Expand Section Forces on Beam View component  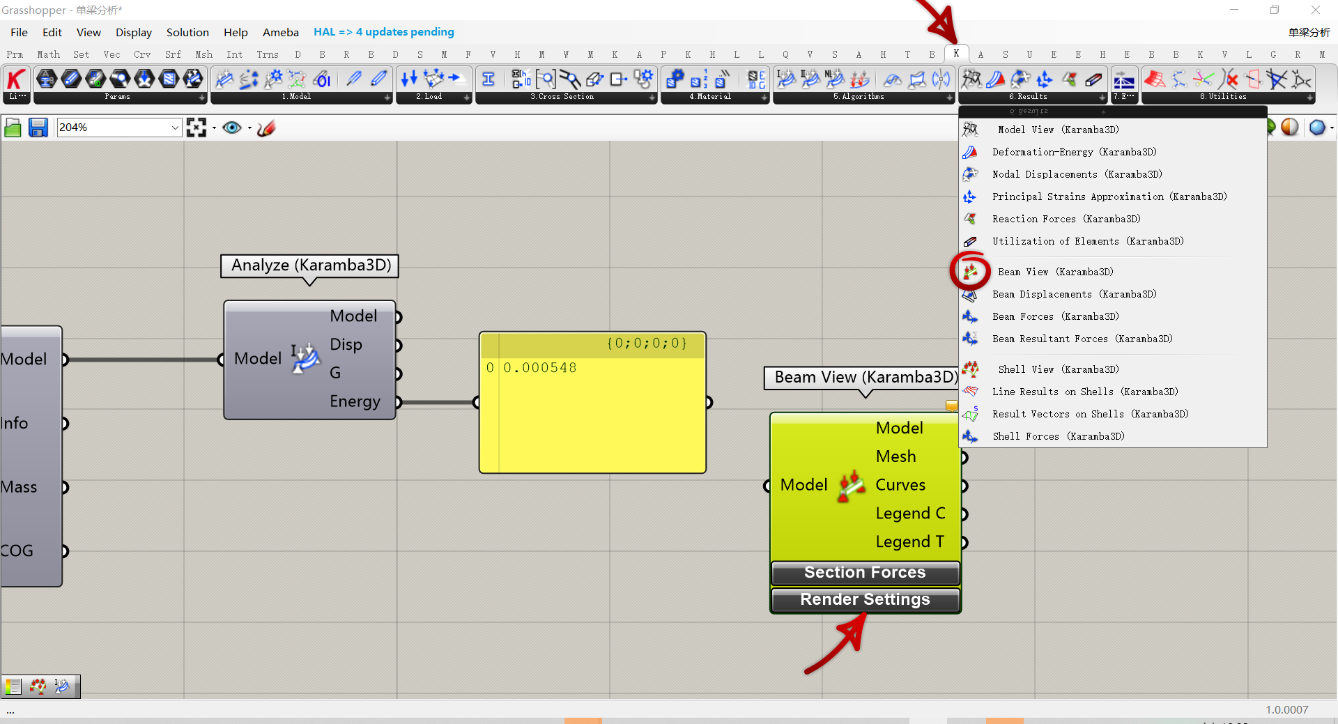click(865, 573)
